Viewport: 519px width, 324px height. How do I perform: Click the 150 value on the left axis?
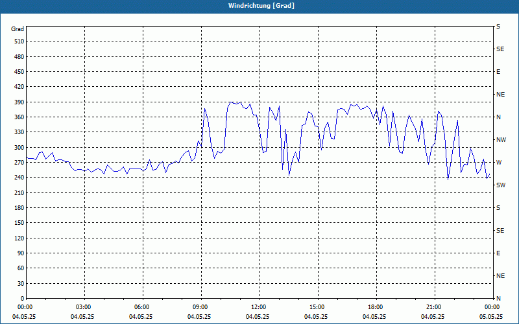coord(19,223)
